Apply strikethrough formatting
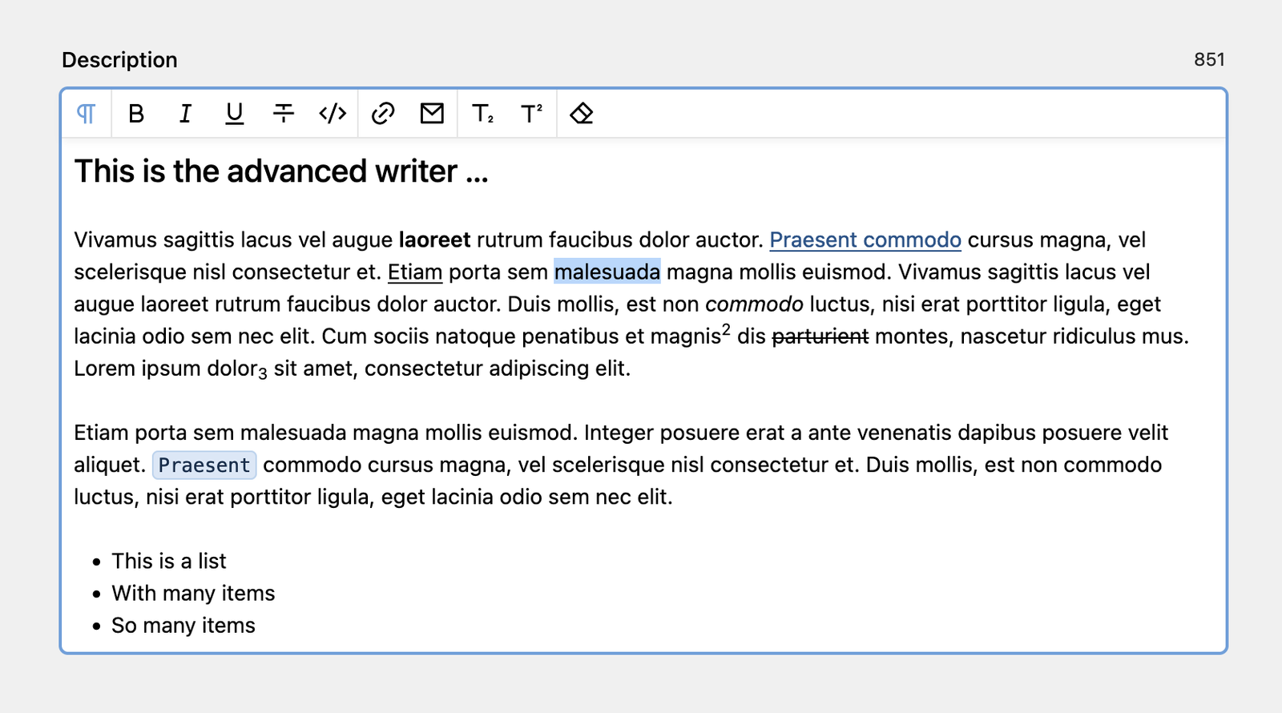Viewport: 1282px width, 713px height. point(284,114)
